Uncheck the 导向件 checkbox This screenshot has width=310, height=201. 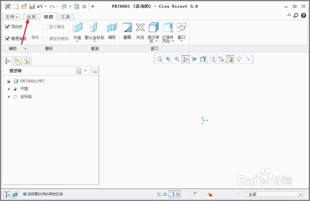pos(7,27)
